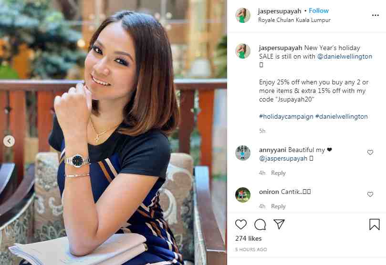The height and width of the screenshot is (265, 386).
Task: Open comments via speech bubble icon
Action: (x=260, y=224)
